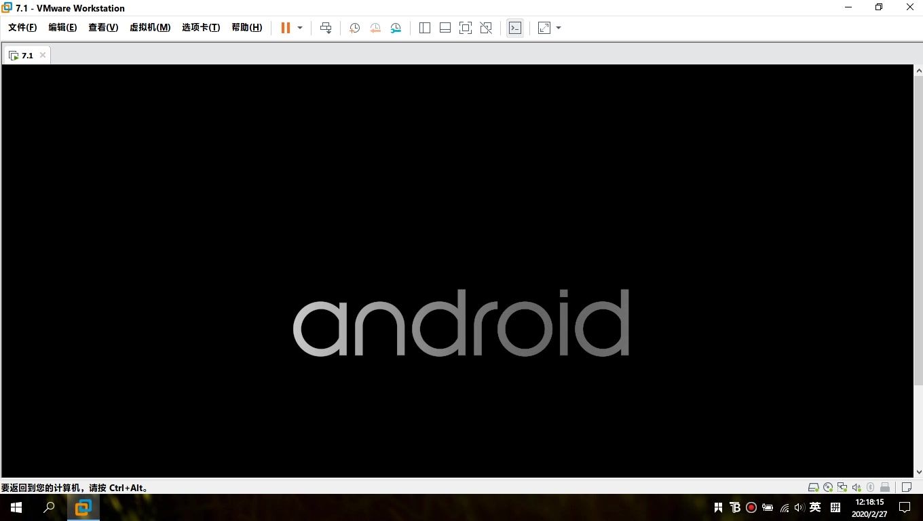Expand the stretch display options dropdown arrow
The image size is (923, 521).
coord(559,28)
